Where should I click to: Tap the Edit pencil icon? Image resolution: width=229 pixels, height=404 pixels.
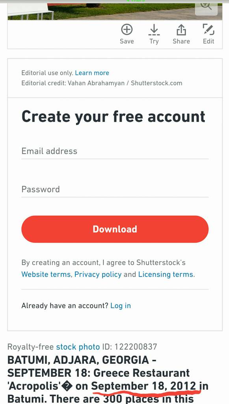209,30
